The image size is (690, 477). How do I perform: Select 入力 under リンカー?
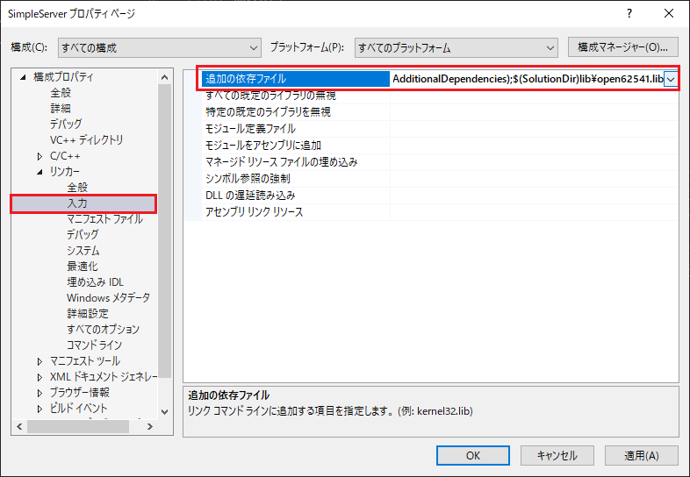(77, 203)
